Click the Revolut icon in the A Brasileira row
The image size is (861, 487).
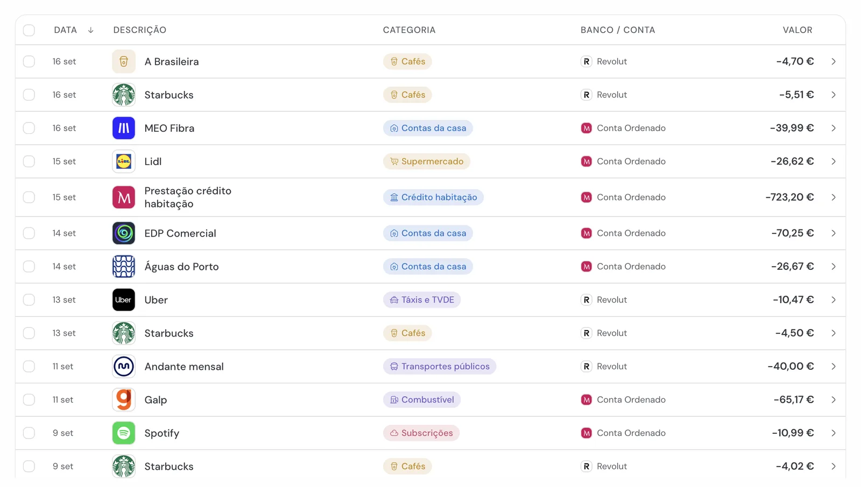click(587, 61)
